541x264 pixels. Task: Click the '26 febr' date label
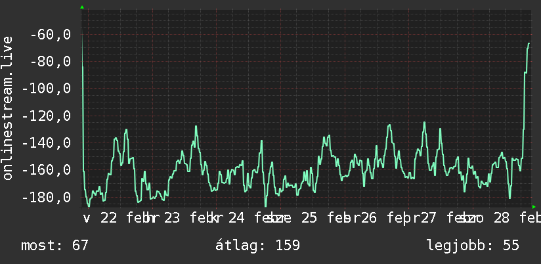click(x=387, y=218)
